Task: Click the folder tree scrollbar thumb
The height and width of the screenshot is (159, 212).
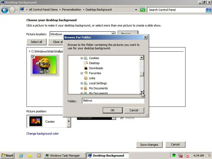Action: [142, 74]
